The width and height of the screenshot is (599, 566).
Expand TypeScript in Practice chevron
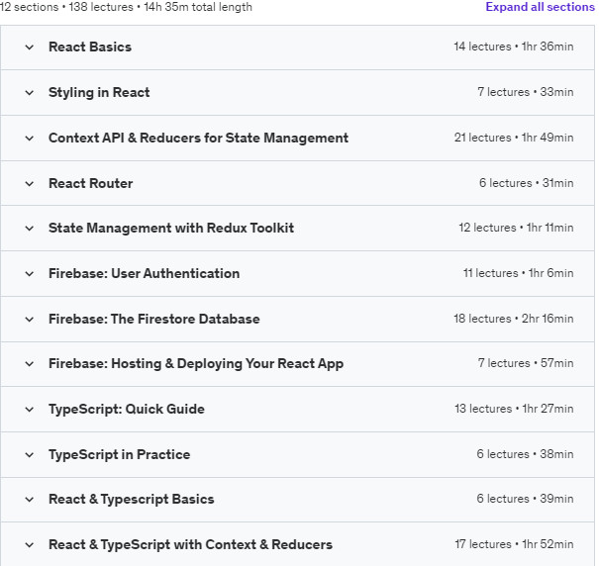click(30, 455)
